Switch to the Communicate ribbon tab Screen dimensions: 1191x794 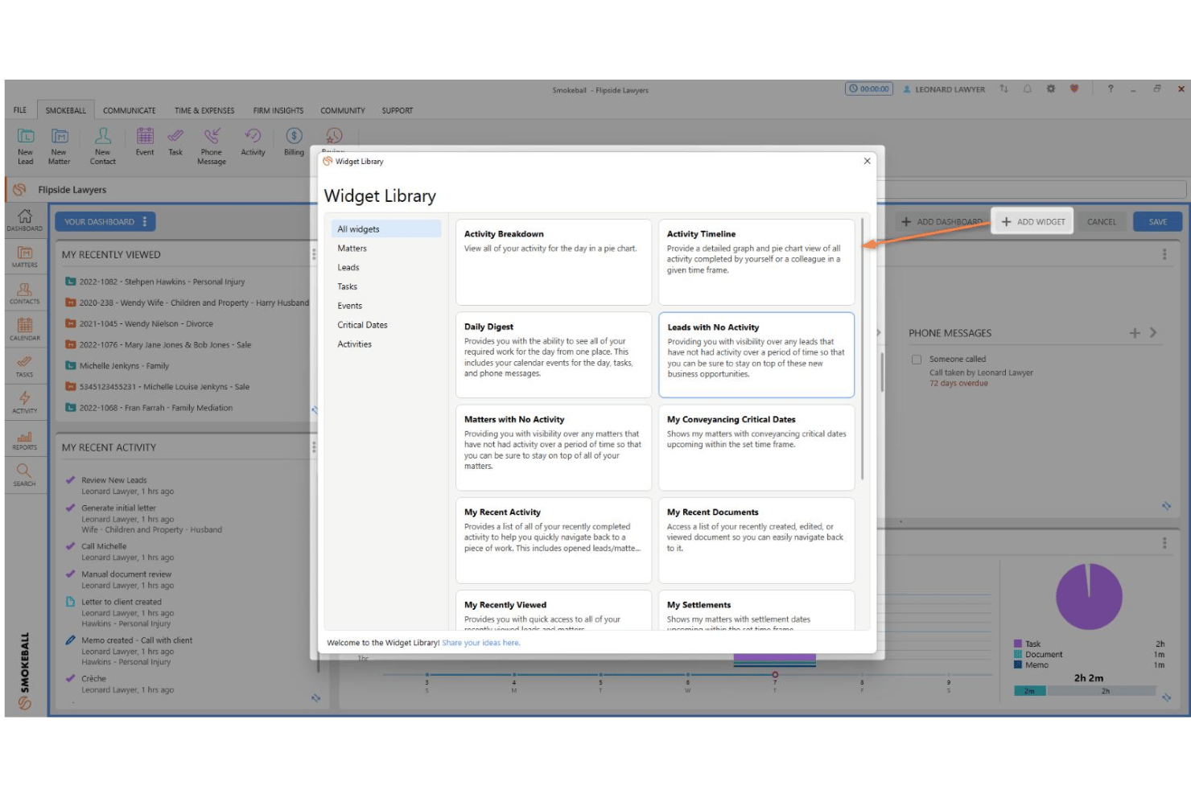pos(130,110)
